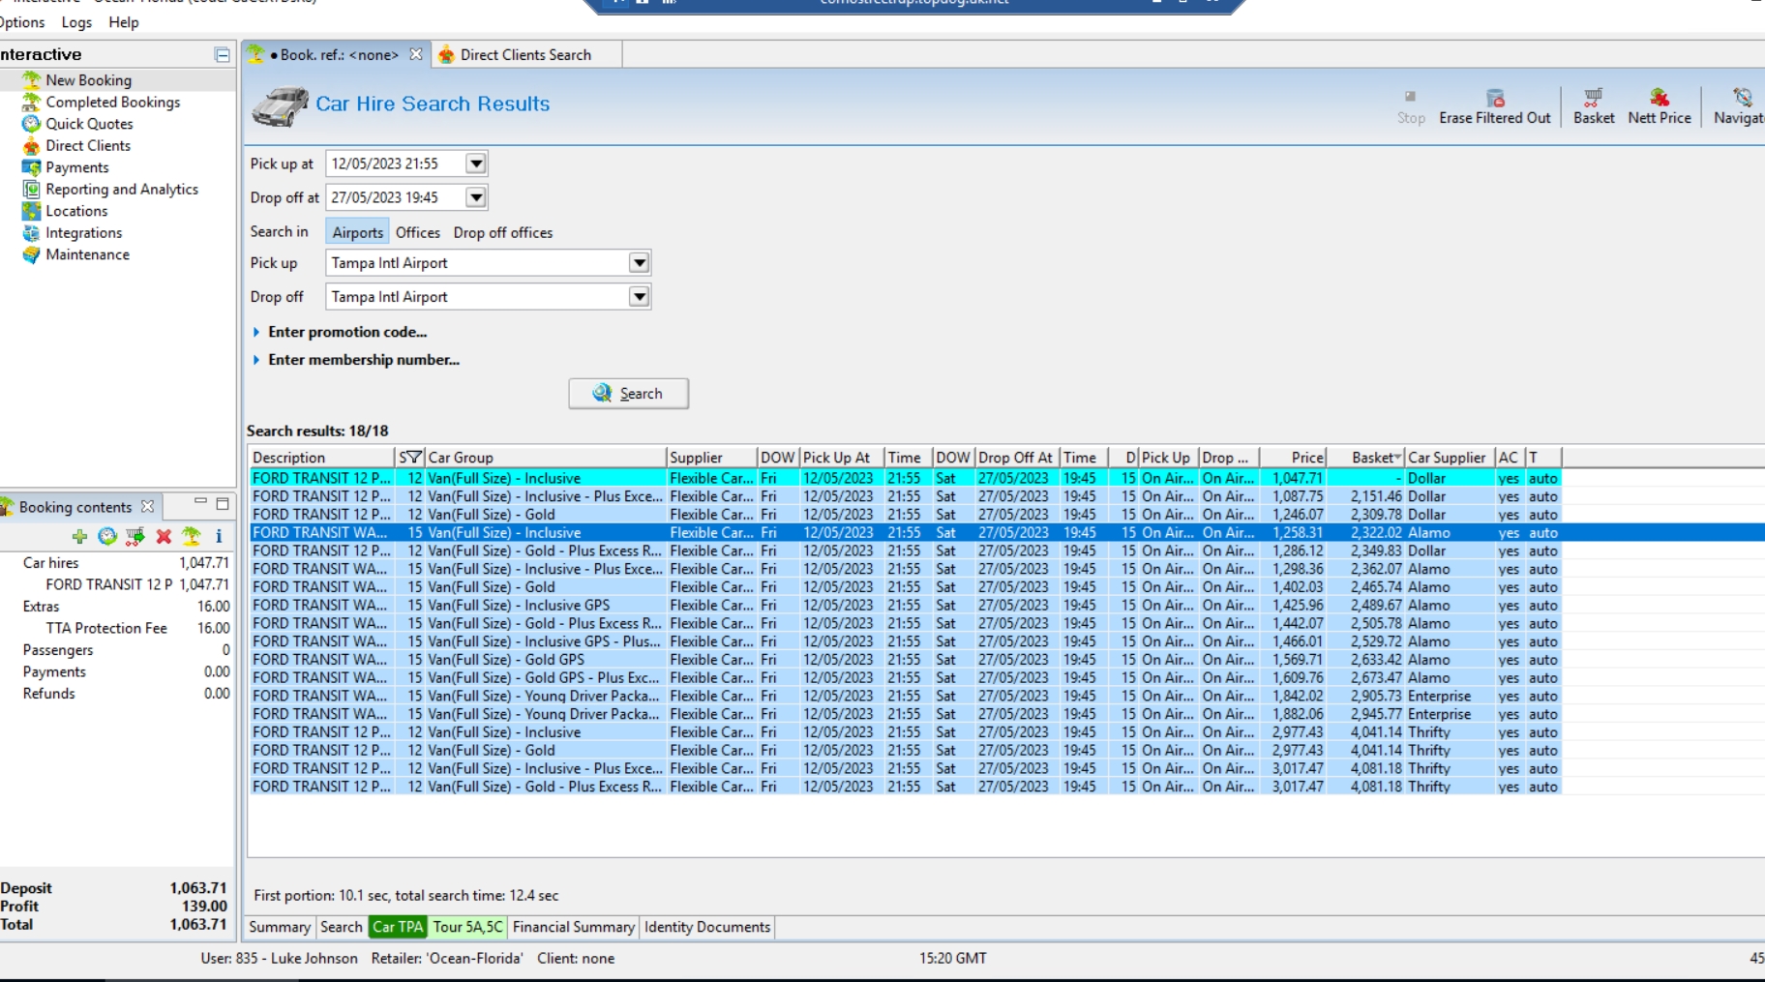Viewport: 1765px width, 982px height.
Task: Open New Booking in the sidebar
Action: (88, 80)
